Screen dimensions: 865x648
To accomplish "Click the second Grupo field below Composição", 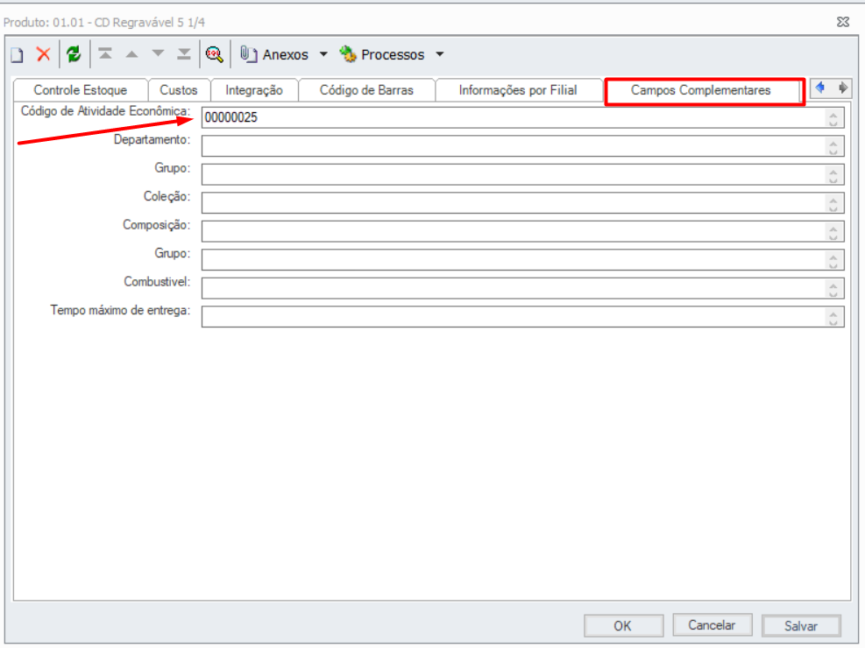I will [x=522, y=260].
